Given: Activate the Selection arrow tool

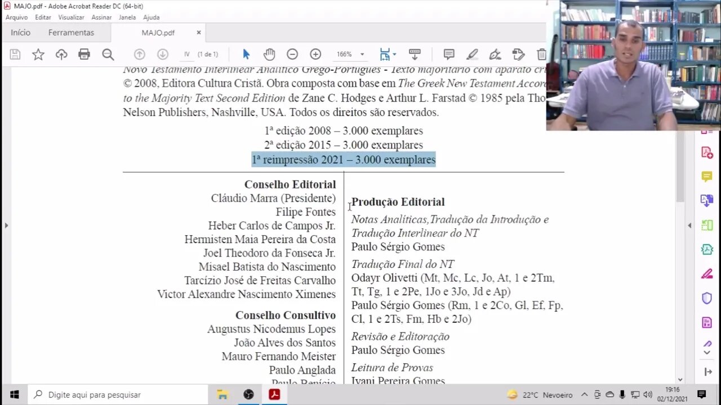Looking at the screenshot, I should point(246,55).
